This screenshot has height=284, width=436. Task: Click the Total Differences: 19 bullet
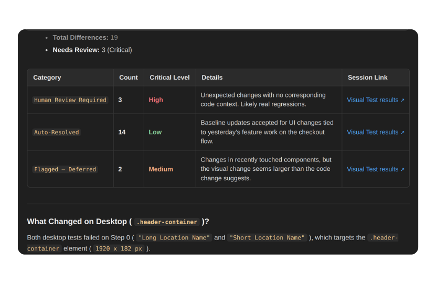click(85, 38)
